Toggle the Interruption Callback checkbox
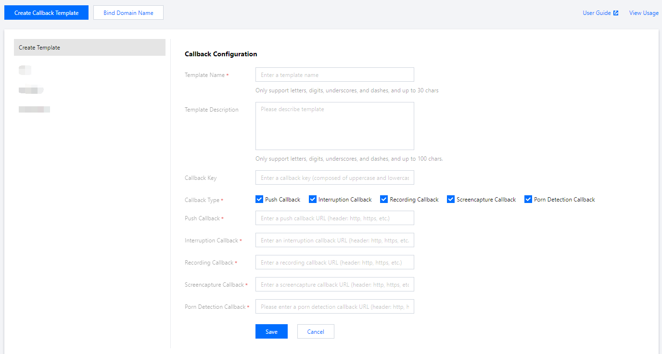The height and width of the screenshot is (354, 662). [313, 200]
